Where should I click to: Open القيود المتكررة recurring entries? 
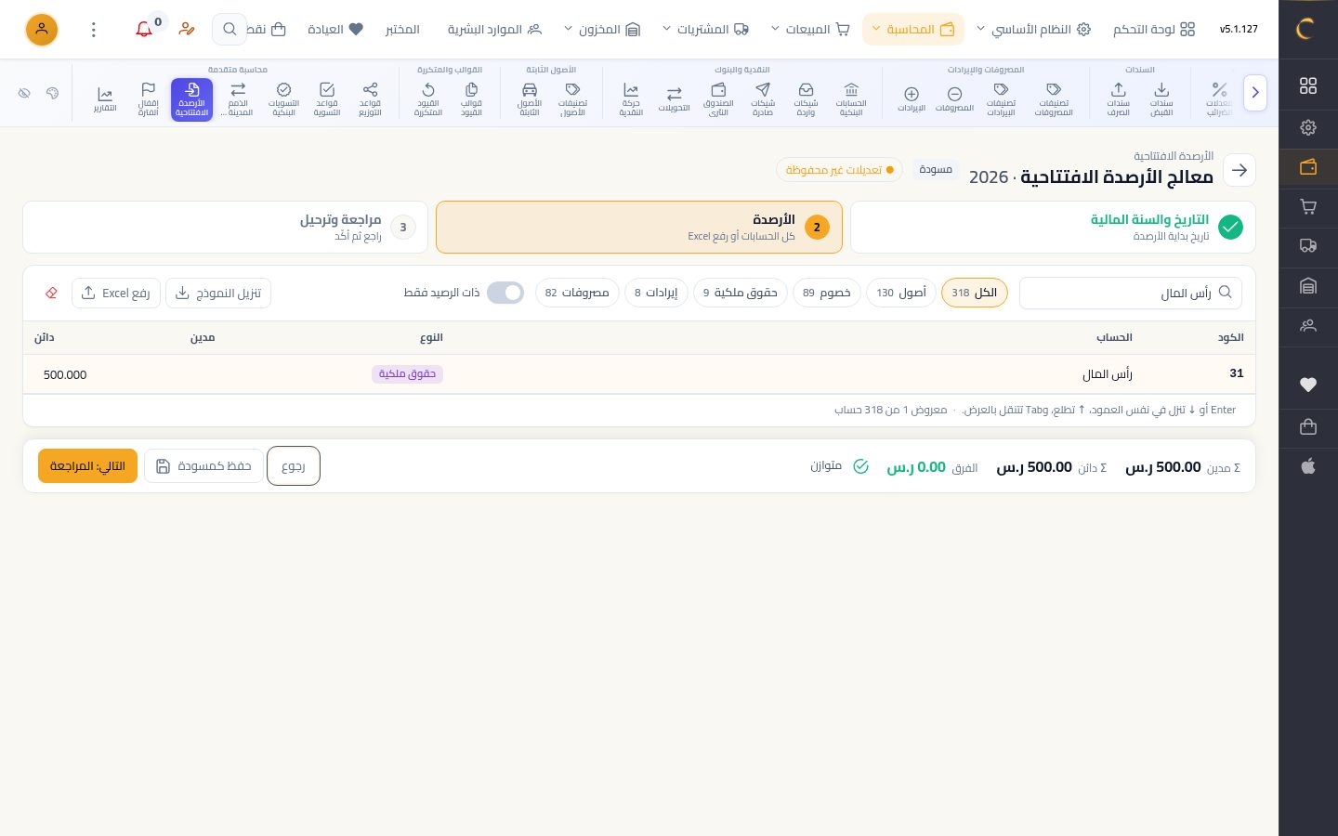click(x=428, y=99)
